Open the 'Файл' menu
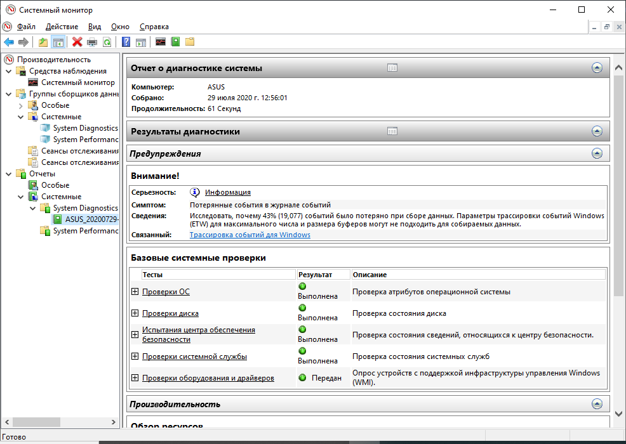Viewport: 626px width, 444px height. click(x=27, y=27)
